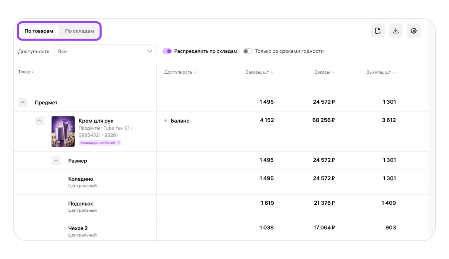Image resolution: width=449 pixels, height=259 pixels.
Task: Open the Доступность dropdown
Action: coord(105,51)
